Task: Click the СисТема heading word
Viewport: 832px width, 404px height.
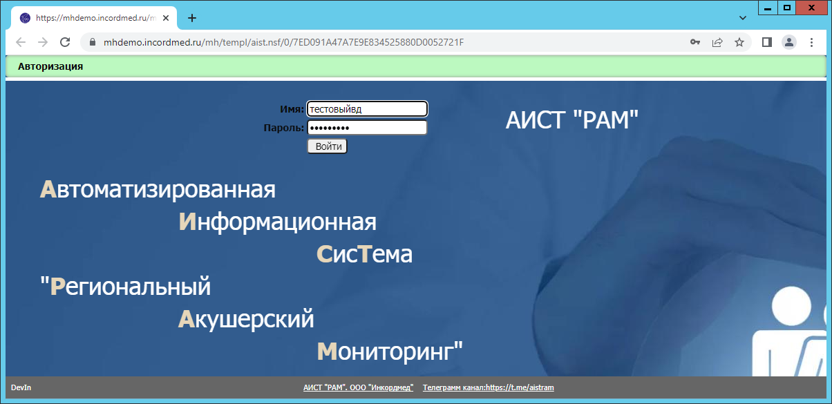Action: point(365,255)
